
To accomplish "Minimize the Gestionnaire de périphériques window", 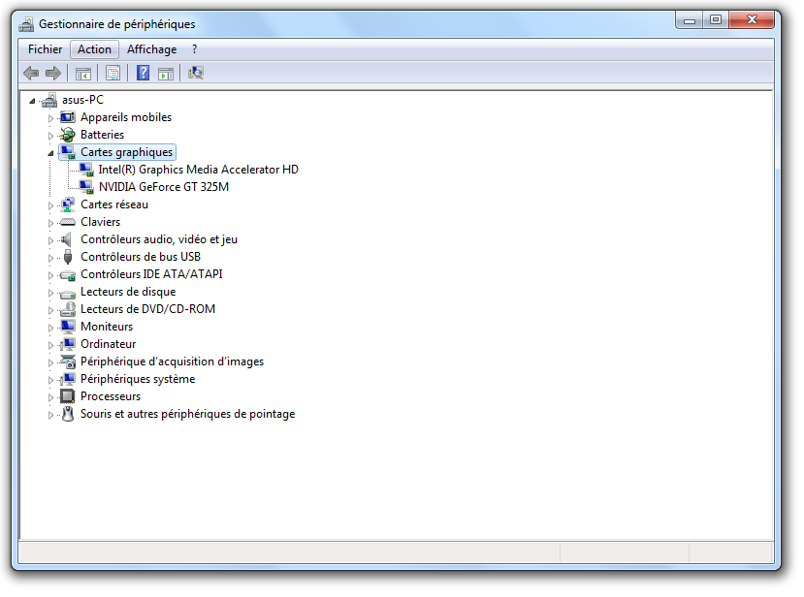I will pyautogui.click(x=690, y=20).
